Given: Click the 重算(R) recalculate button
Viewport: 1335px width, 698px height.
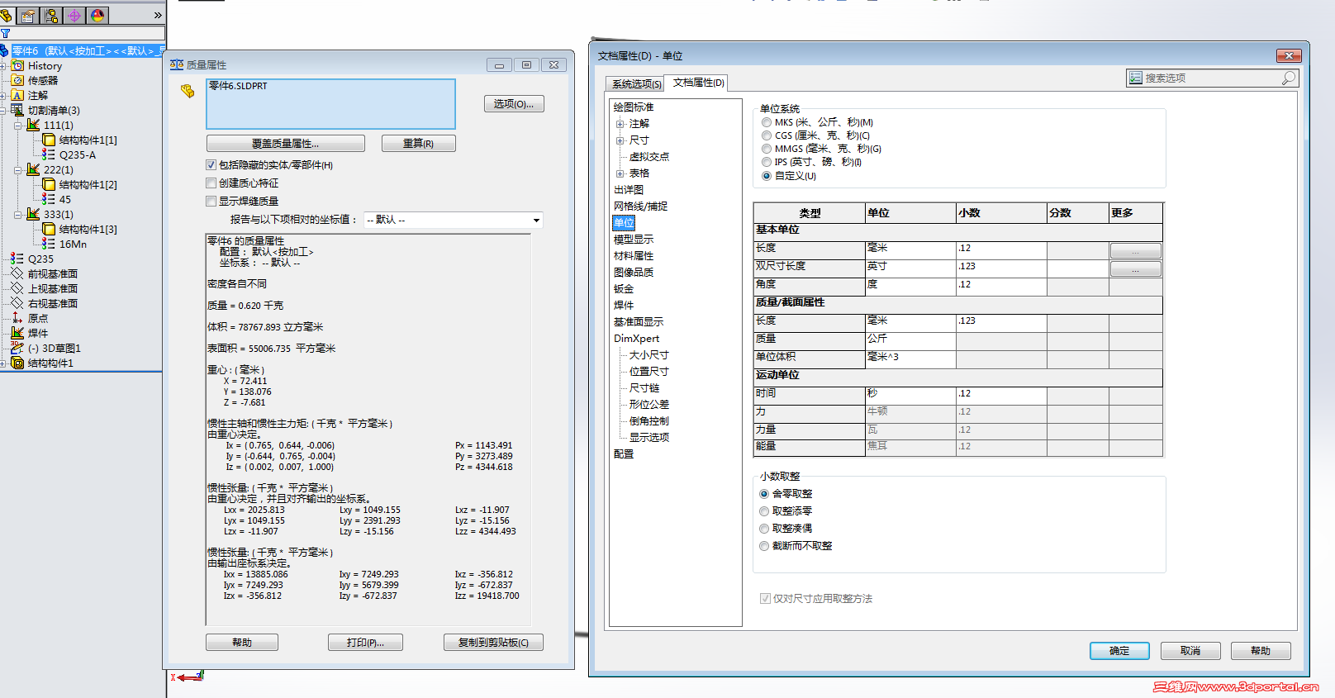Looking at the screenshot, I should (418, 144).
